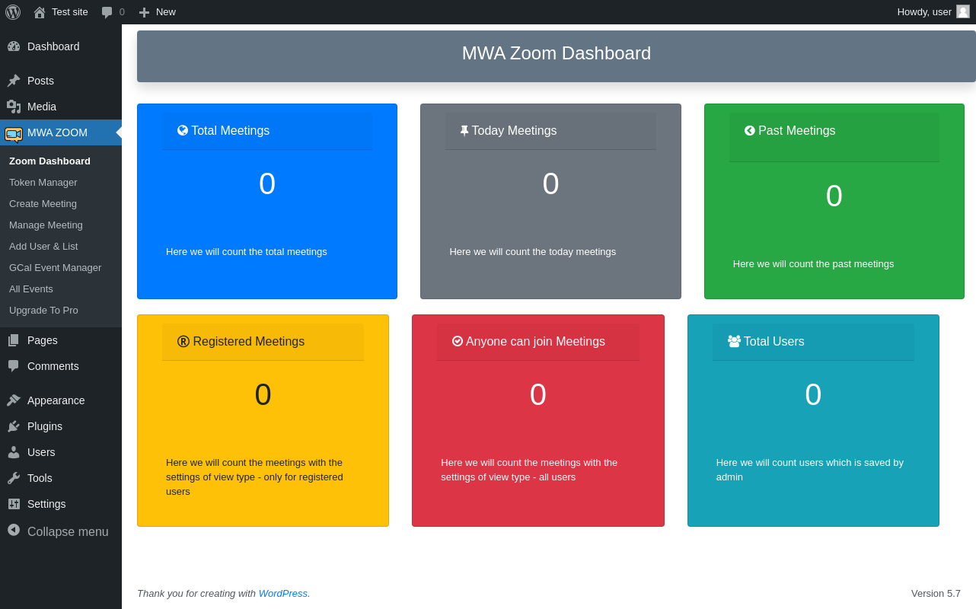Open the Appearance menu

point(61,400)
